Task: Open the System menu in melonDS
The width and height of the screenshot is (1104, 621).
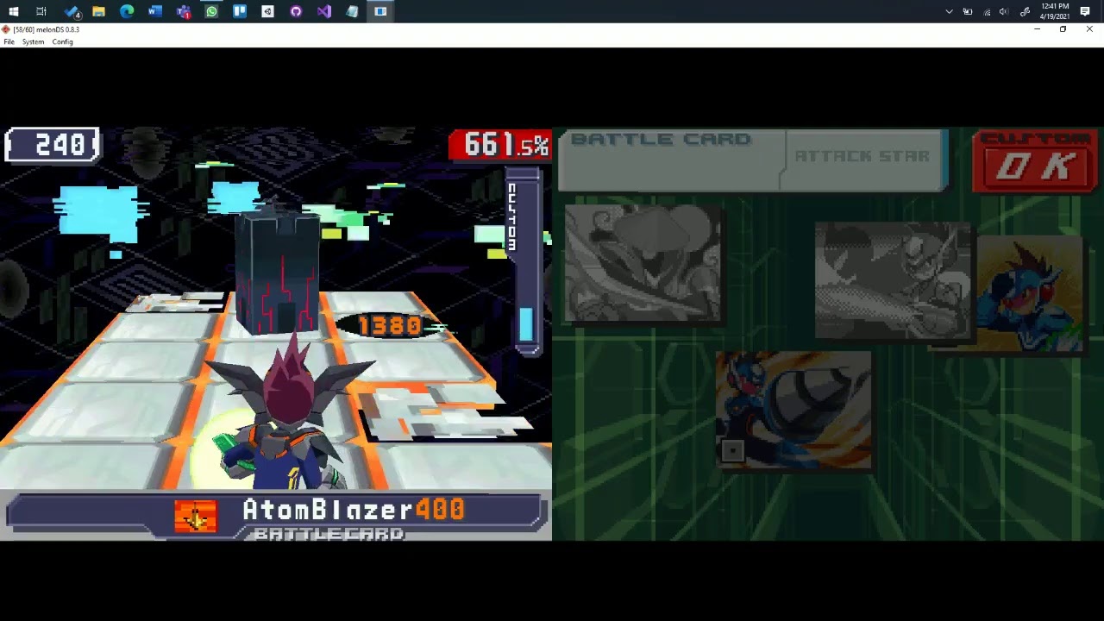Action: pyautogui.click(x=33, y=41)
